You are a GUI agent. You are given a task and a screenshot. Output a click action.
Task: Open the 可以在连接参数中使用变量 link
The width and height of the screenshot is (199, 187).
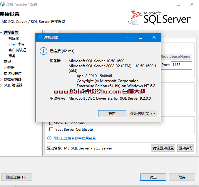pos(75,138)
